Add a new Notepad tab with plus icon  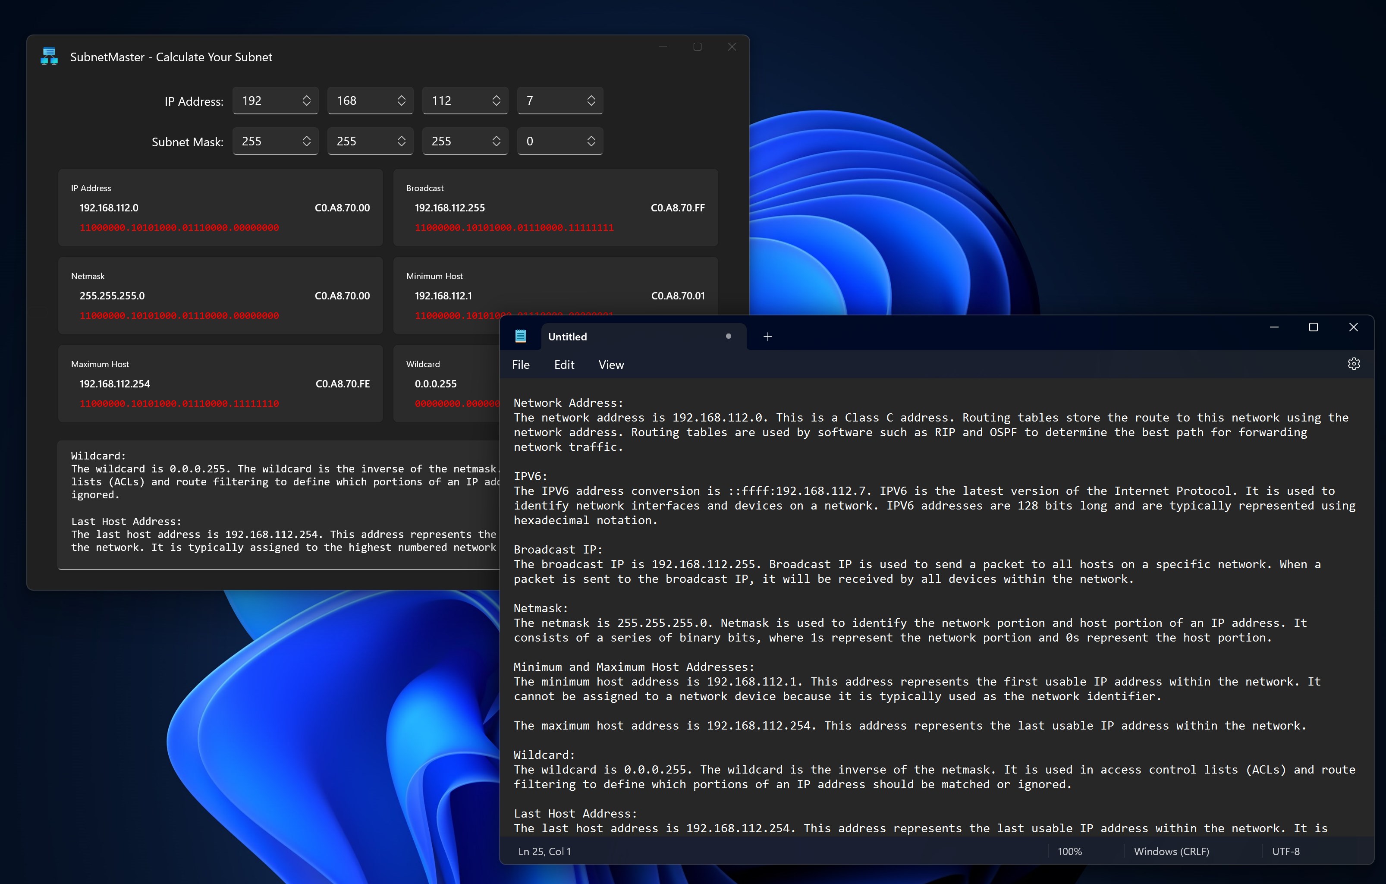tap(767, 337)
